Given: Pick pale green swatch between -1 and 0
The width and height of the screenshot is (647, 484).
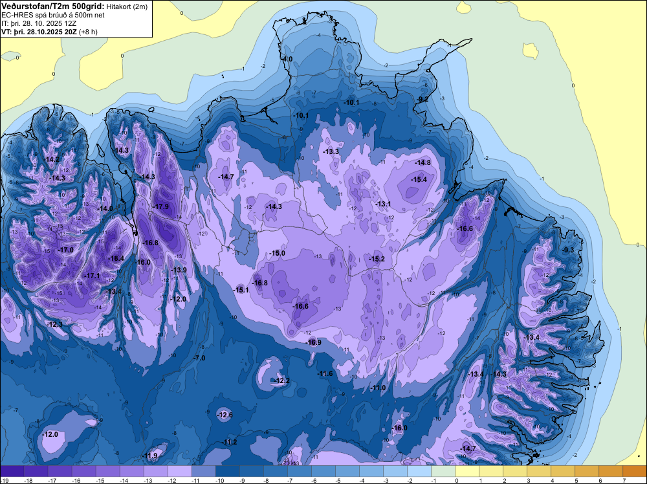Looking at the screenshot, I should pos(443,471).
